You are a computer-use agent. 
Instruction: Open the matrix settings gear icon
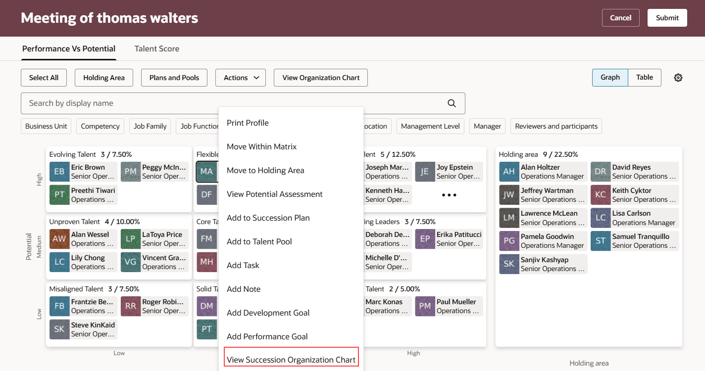coord(678,77)
